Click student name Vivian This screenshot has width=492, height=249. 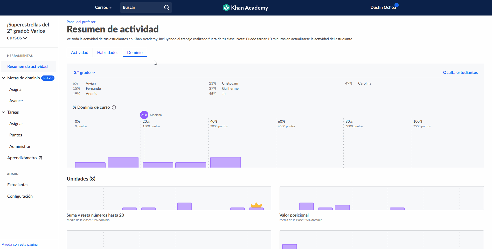point(91,83)
